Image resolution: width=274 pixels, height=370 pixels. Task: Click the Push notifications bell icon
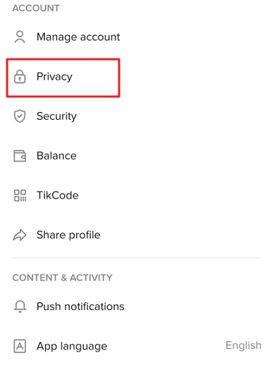(x=20, y=307)
